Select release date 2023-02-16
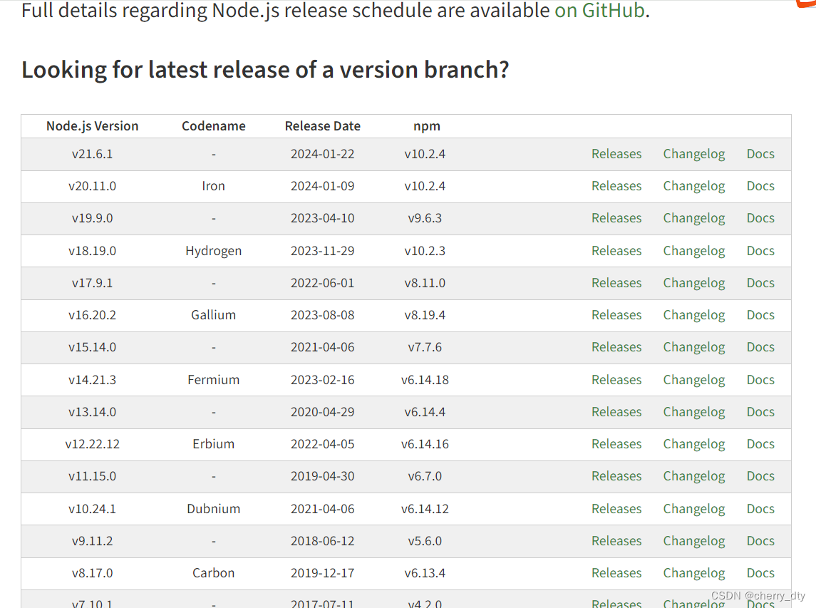This screenshot has width=816, height=608. pos(322,380)
